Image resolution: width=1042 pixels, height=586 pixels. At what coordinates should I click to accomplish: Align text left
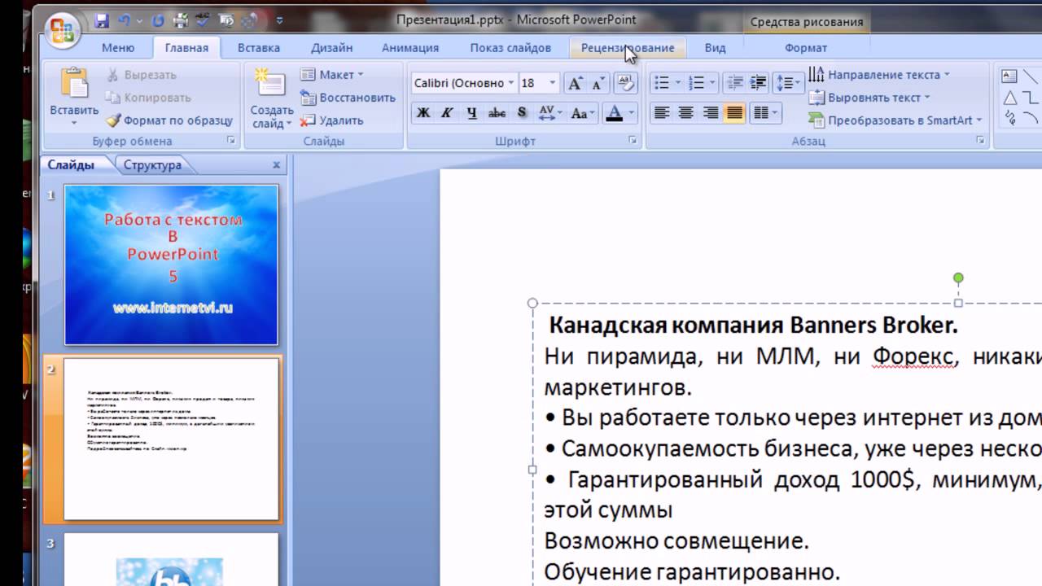click(x=662, y=113)
